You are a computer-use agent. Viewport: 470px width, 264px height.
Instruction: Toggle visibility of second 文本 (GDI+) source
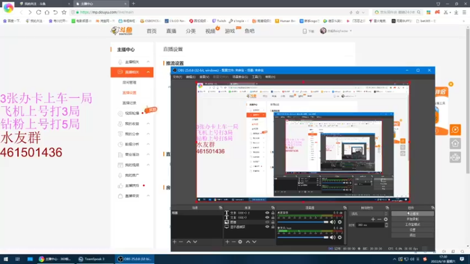tap(267, 217)
